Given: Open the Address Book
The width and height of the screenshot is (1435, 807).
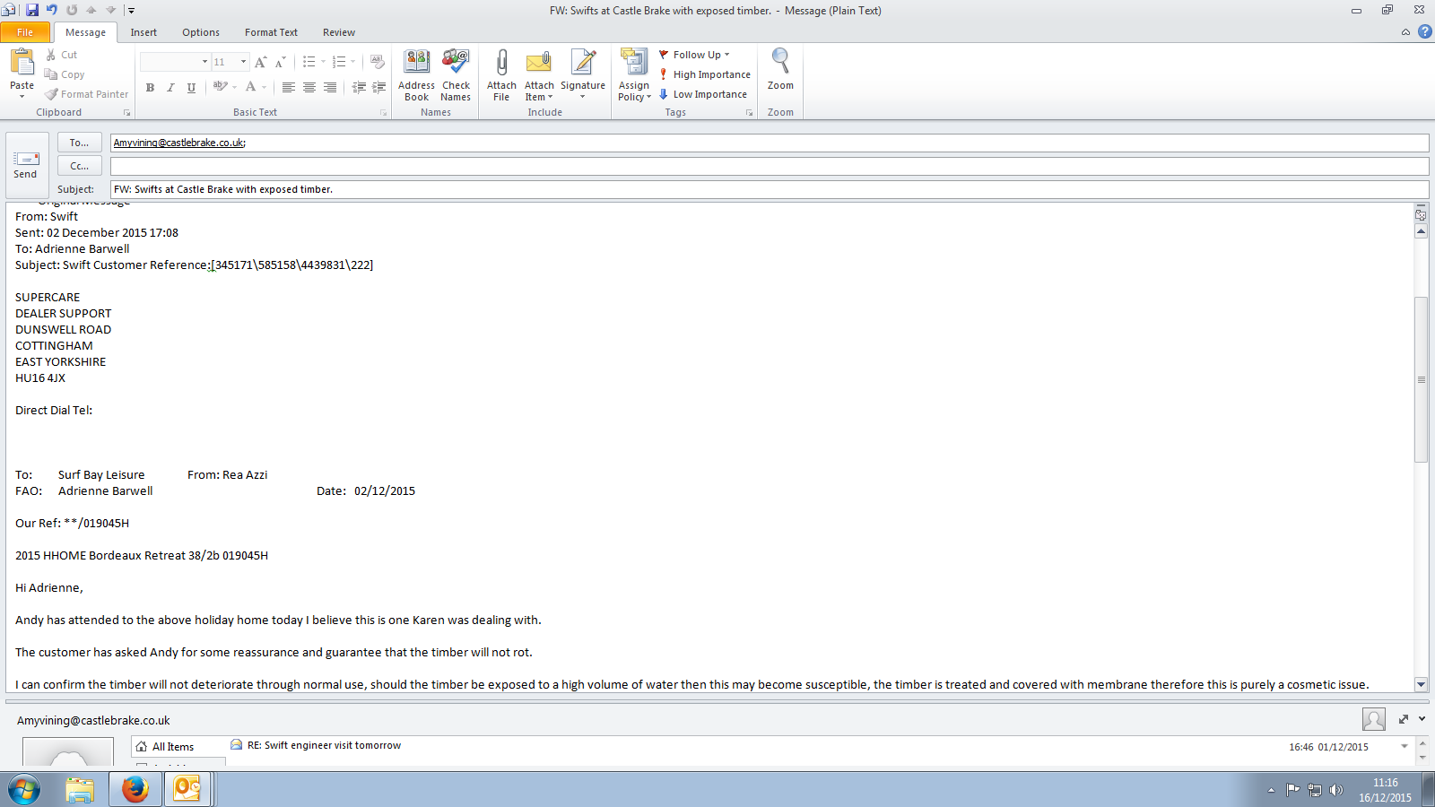Looking at the screenshot, I should [x=416, y=75].
